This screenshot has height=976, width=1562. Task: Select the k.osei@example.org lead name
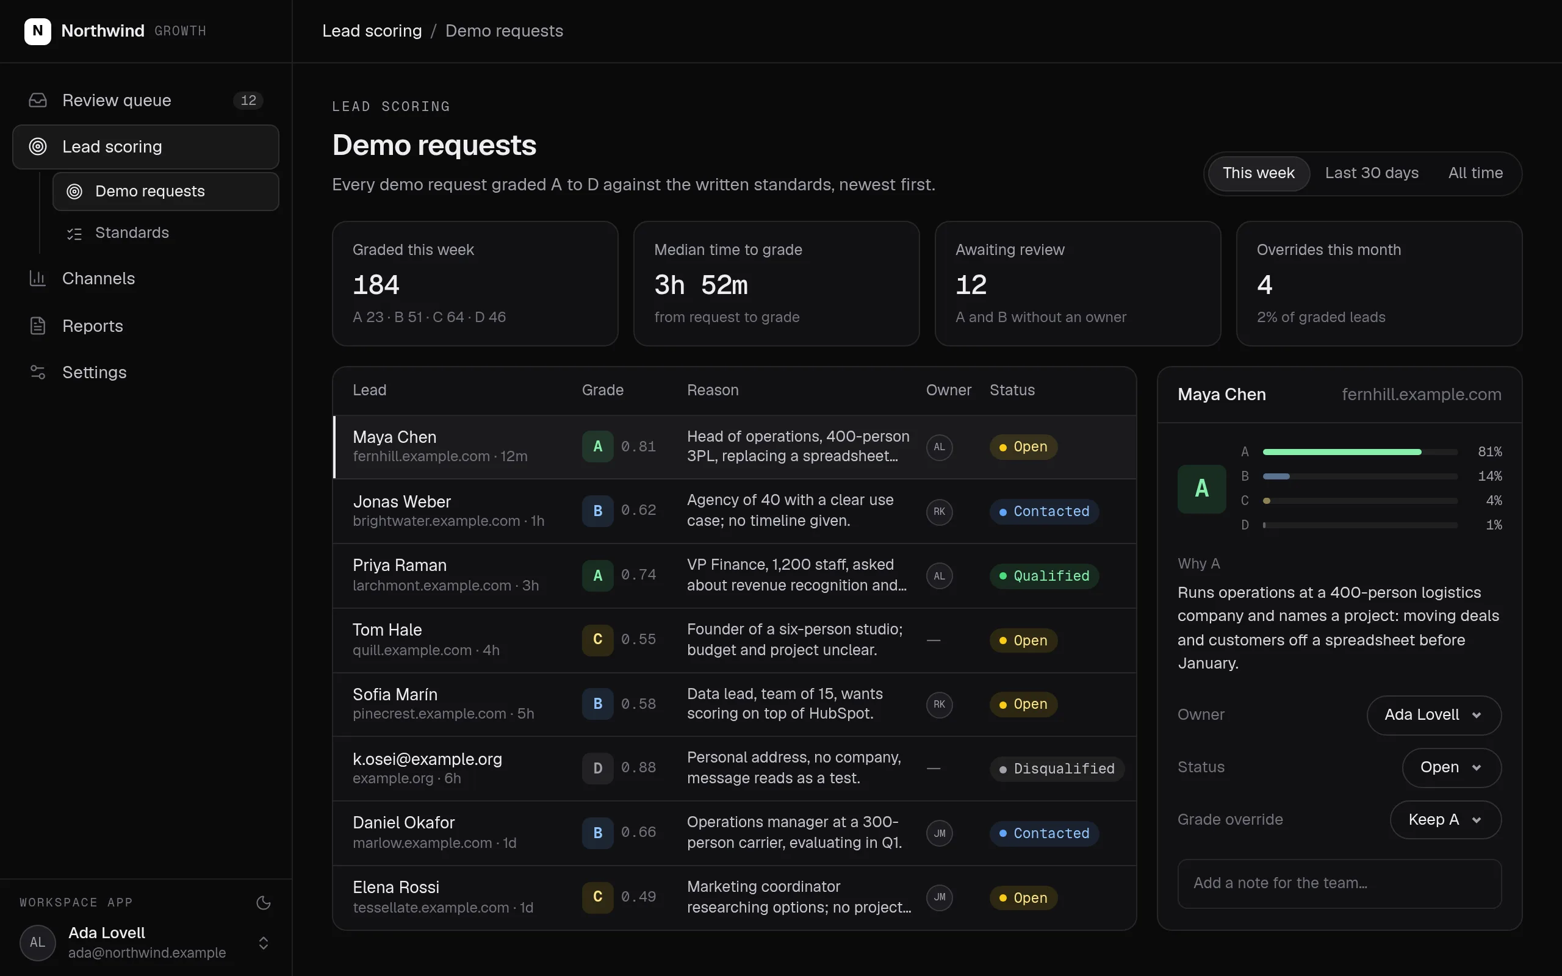click(426, 759)
